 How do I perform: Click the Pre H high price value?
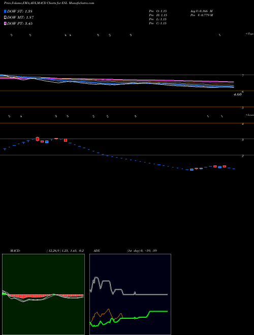[158, 15]
